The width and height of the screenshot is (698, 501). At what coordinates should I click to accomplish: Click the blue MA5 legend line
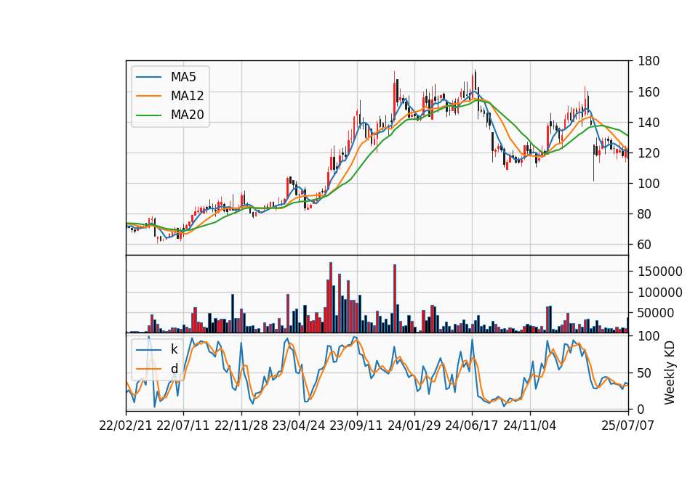point(148,77)
